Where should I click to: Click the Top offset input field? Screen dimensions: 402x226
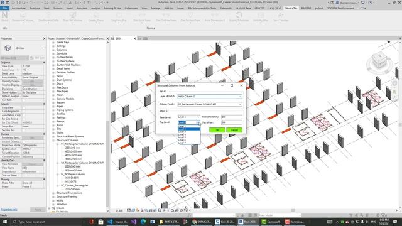[x=232, y=122]
